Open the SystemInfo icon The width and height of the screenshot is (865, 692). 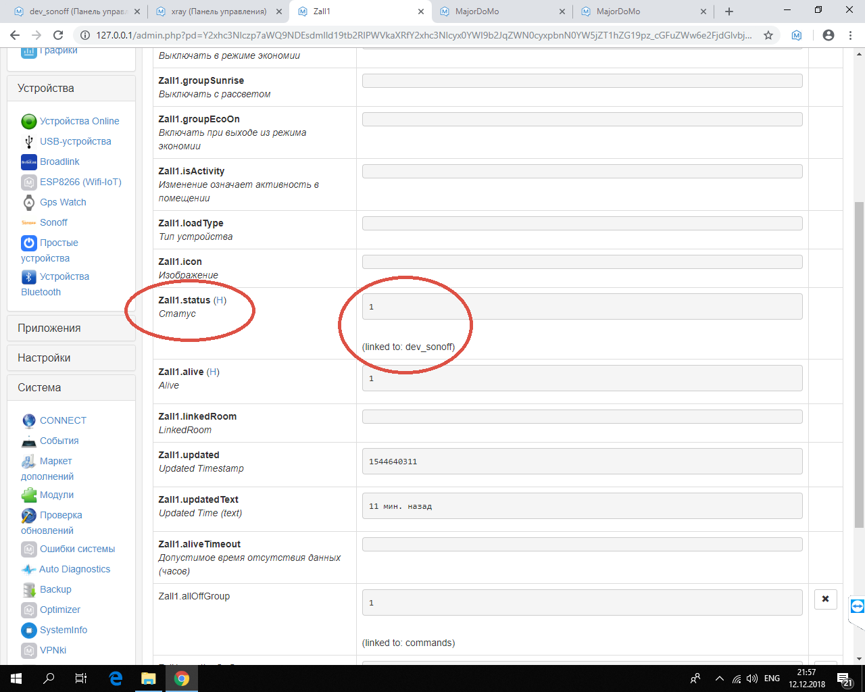28,631
